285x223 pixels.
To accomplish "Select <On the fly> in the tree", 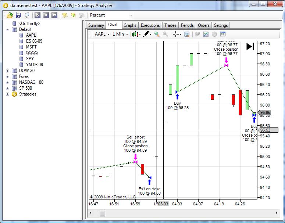I will coord(29,24).
